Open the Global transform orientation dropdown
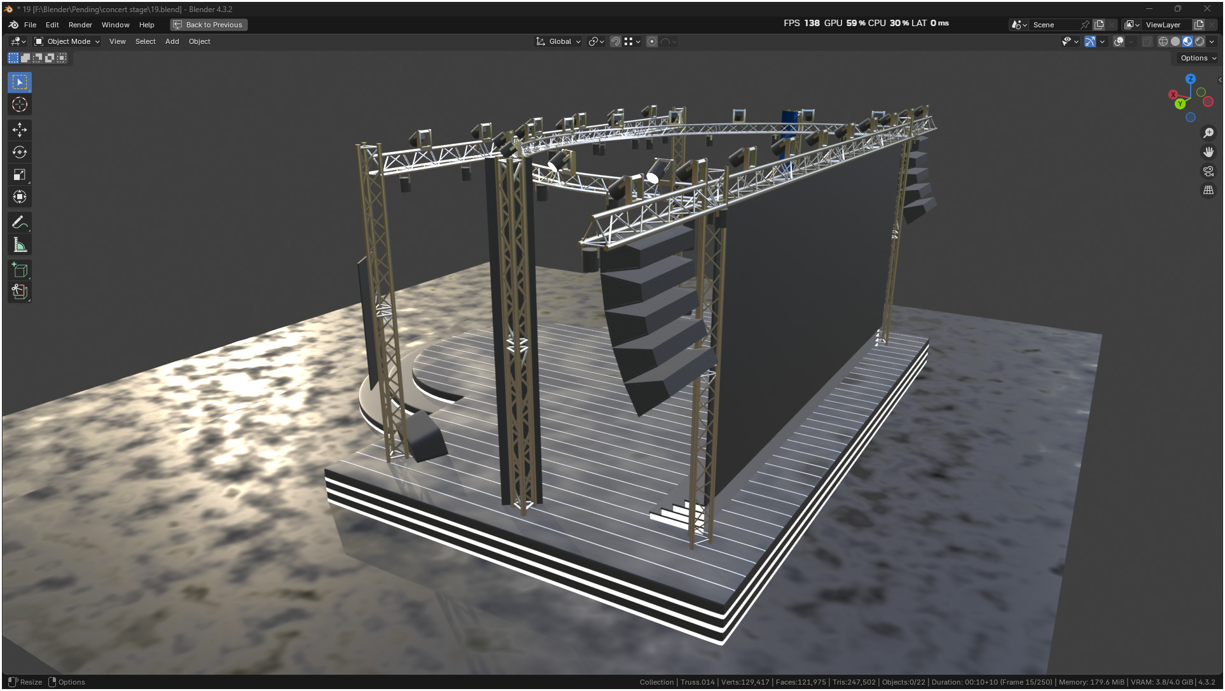 pos(558,41)
